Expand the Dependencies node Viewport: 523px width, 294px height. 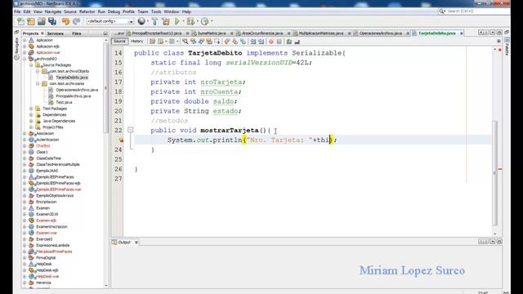(x=31, y=115)
